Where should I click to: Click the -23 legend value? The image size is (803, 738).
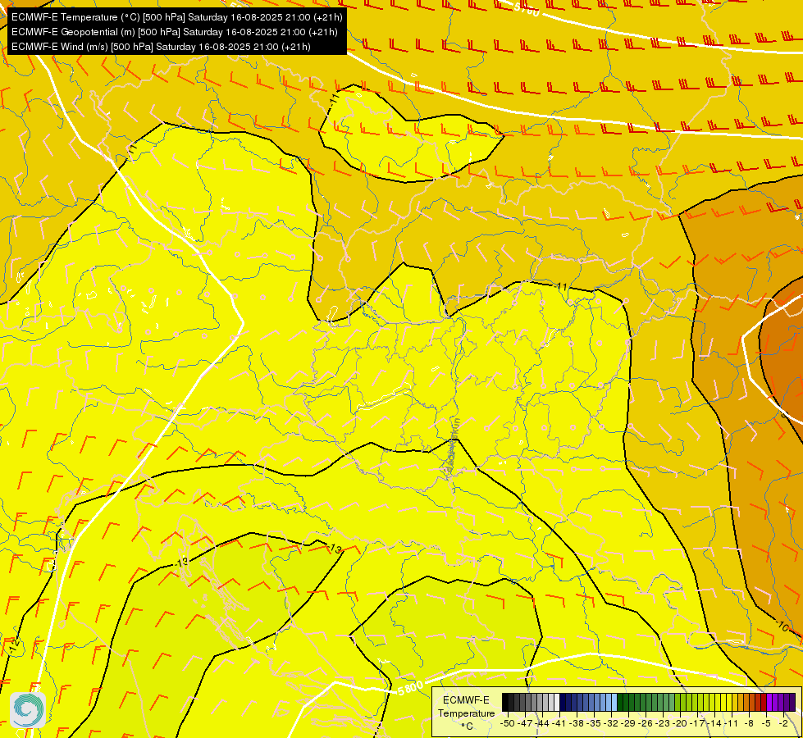[663, 723]
